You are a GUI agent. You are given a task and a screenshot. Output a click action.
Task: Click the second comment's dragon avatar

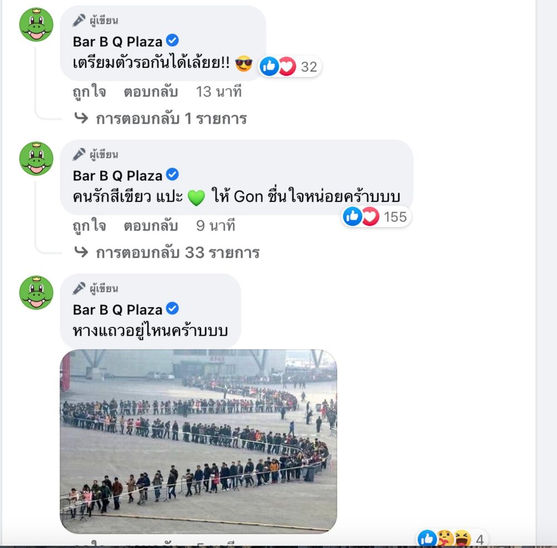coord(36,159)
